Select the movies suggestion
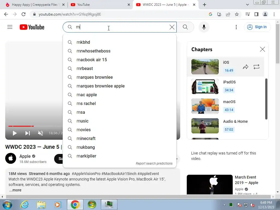280x210 pixels. (119, 130)
